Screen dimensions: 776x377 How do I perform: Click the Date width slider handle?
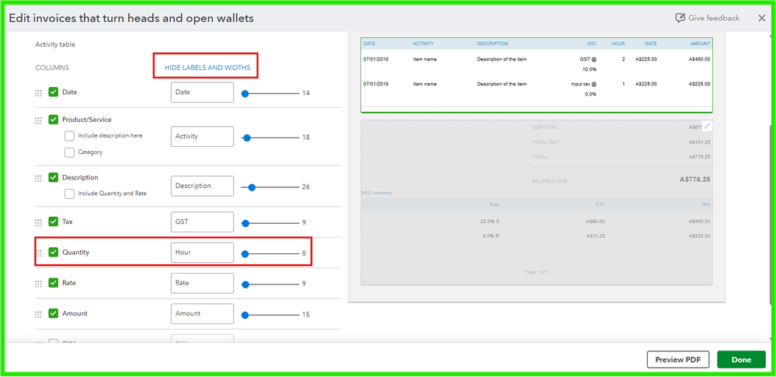[x=245, y=93]
